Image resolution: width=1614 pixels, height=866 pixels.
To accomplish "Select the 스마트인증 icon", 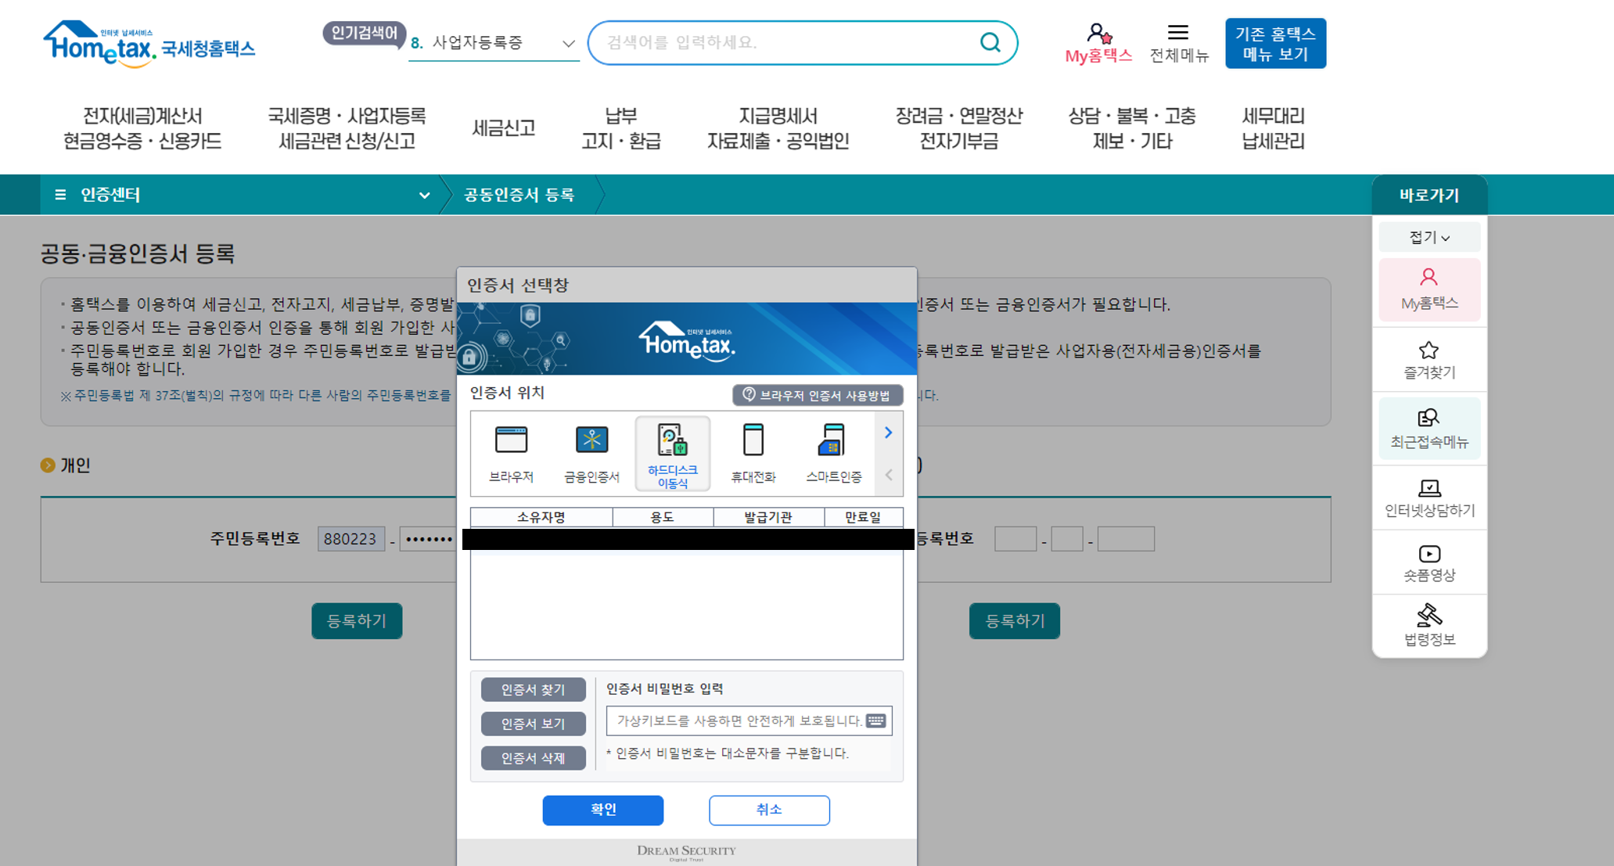I will click(x=833, y=453).
